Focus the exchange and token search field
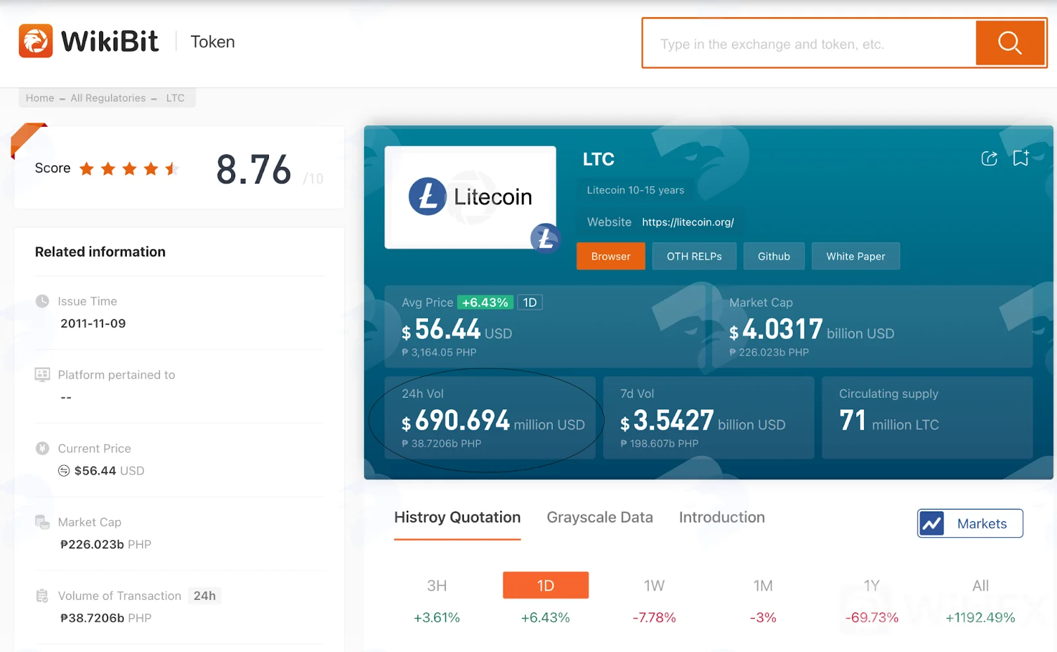The image size is (1057, 652). coord(809,44)
